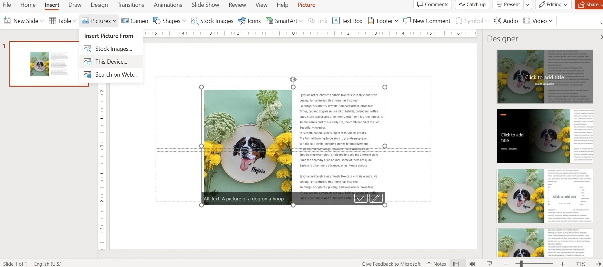This screenshot has height=267, width=603.
Task: Open the Help tab
Action: tap(283, 5)
